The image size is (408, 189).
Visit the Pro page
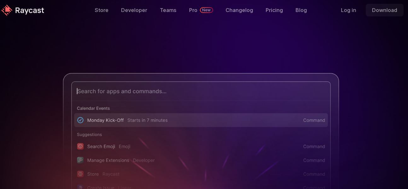point(193,10)
